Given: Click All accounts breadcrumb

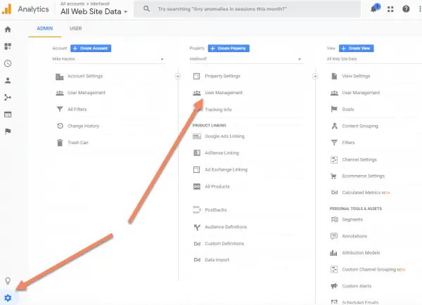Looking at the screenshot, I should tap(72, 4).
